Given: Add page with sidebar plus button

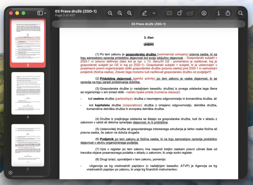Looking at the screenshot, I should pyautogui.click(x=10, y=173).
